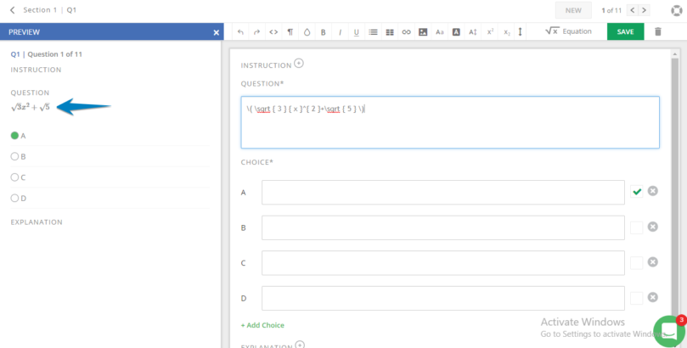Open the text color droplet picker
687x348 pixels.
click(307, 32)
